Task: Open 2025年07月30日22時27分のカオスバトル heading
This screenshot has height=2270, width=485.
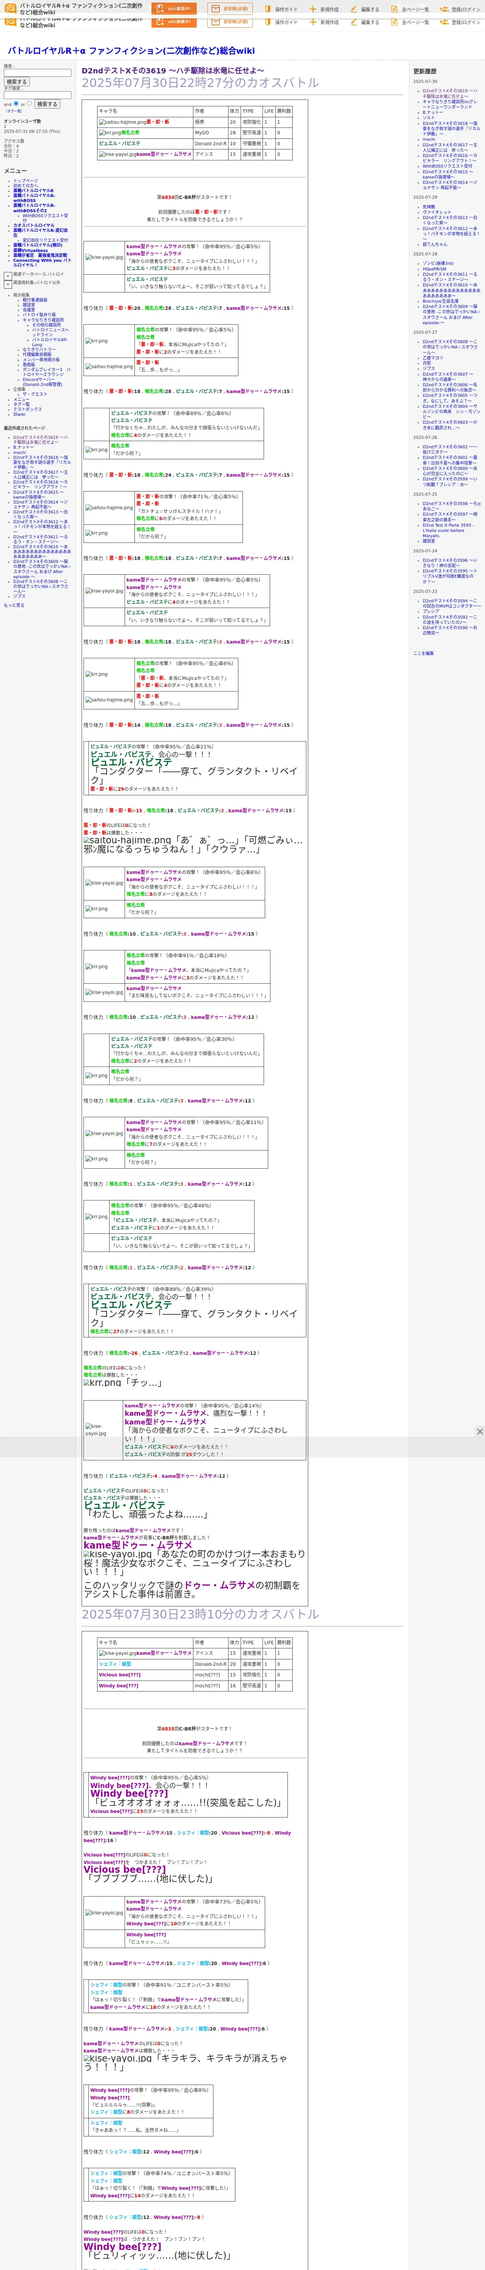Action: [201, 83]
